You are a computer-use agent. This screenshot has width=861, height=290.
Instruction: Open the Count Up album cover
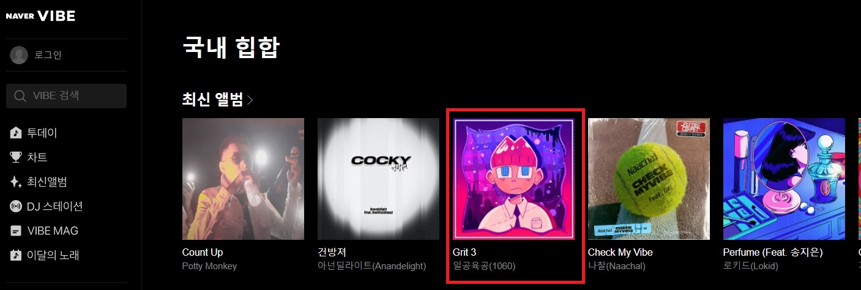(243, 179)
